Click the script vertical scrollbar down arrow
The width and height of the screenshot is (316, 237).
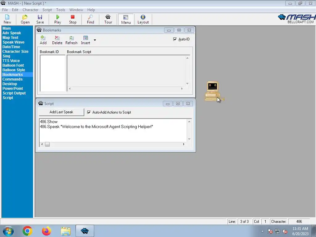189,139
